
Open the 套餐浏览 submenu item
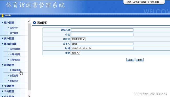pos(14,81)
